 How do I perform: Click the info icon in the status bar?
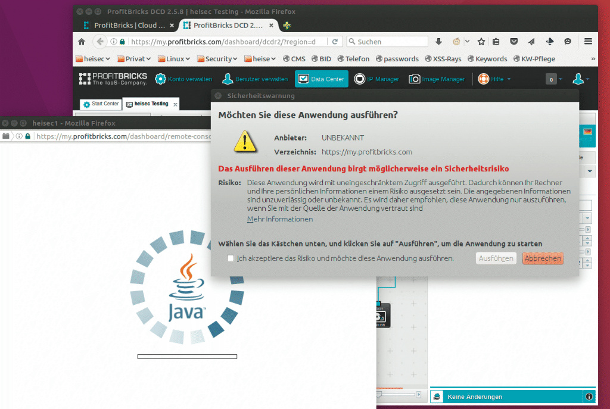pyautogui.click(x=589, y=396)
